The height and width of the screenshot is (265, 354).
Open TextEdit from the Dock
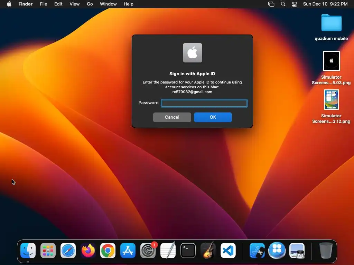(x=168, y=251)
